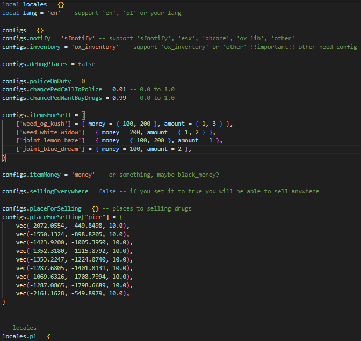Screen dimensions: 361x341
Task: Click vec line starting with -1069.6326
Action: [73, 277]
